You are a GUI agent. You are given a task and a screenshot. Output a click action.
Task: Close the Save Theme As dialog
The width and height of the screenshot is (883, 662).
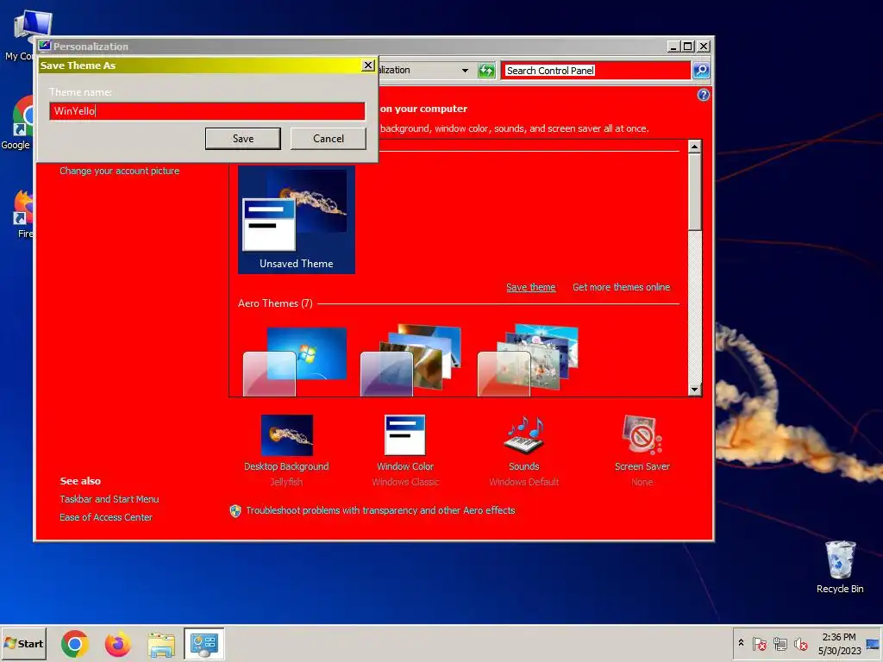(367, 66)
